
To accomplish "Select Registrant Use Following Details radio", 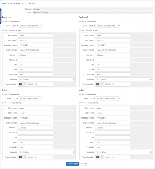I will [x=3, y=30].
